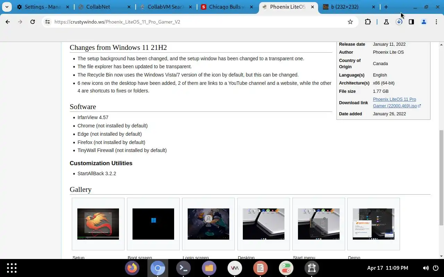This screenshot has width=444, height=277.
Task: Open the Start menu gallery thumbnail
Action: (319, 224)
